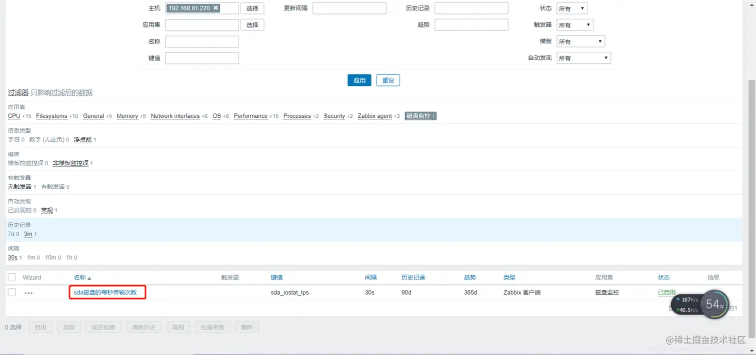
Task: Toggle 已启用 status of sda item
Action: click(x=667, y=292)
